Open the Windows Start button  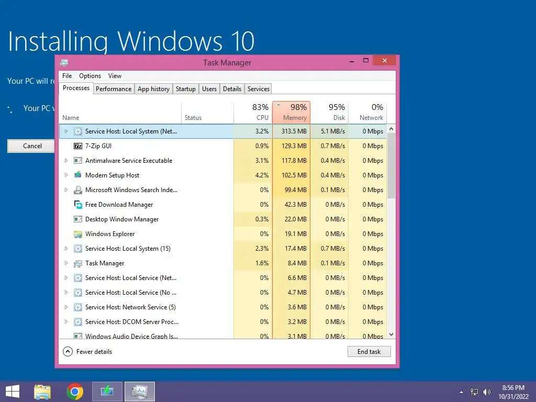click(13, 392)
